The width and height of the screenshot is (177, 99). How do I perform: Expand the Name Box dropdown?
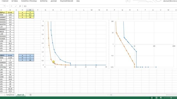tap(4, 6)
